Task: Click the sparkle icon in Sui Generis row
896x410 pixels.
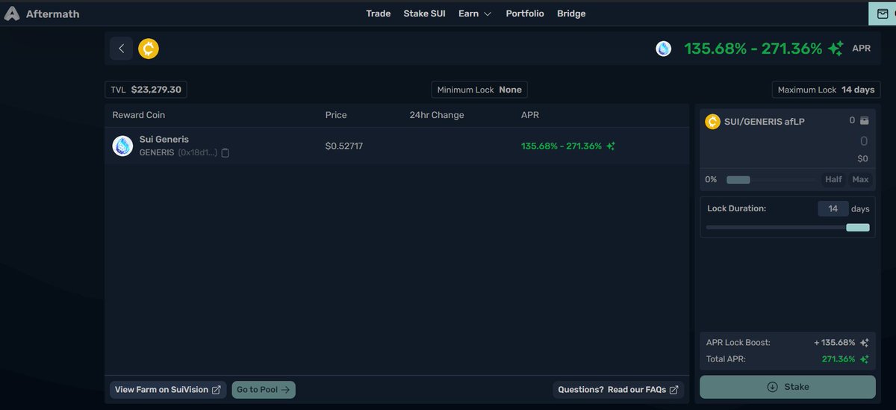Action: point(611,146)
